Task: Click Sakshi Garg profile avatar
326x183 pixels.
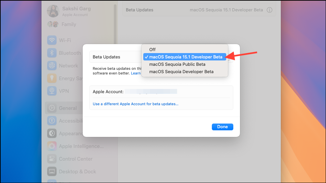Action: click(53, 11)
